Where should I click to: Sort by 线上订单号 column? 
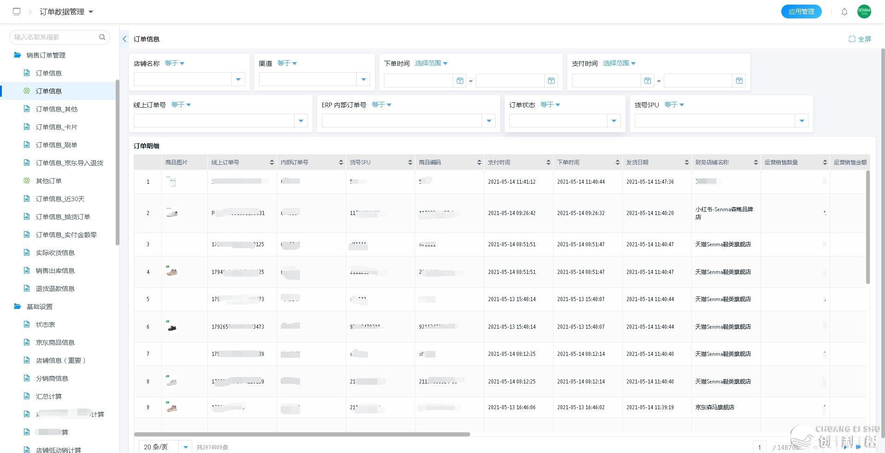(272, 163)
